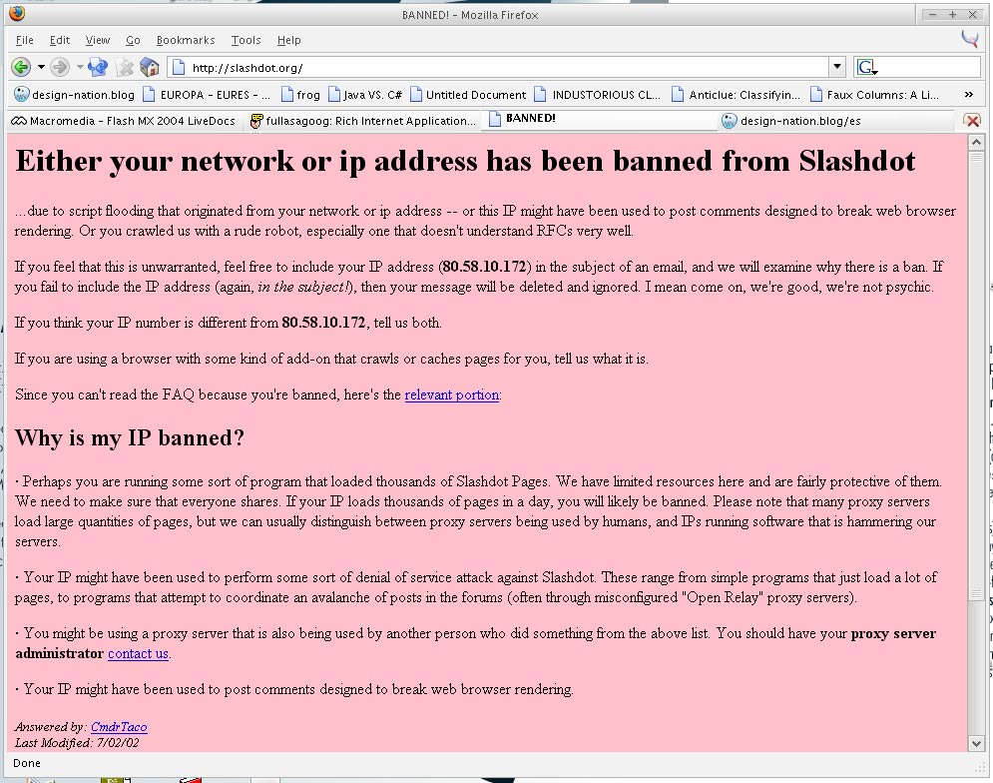
Task: Reload the current page
Action: pos(98,67)
